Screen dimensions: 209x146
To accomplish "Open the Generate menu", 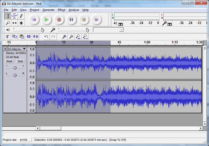I will coord(48,10).
